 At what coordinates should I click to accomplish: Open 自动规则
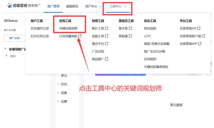point(150,59)
